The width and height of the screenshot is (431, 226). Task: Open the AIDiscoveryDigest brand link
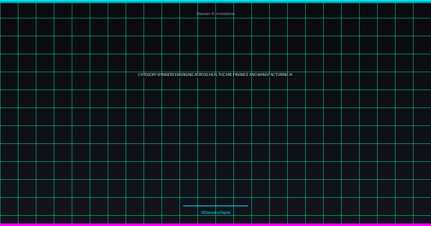[x=215, y=212]
